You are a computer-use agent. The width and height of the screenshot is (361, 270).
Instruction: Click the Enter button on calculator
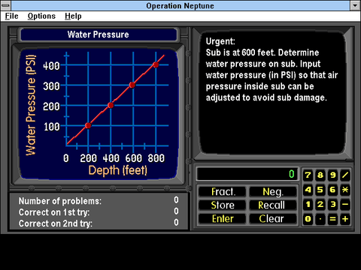223,219
